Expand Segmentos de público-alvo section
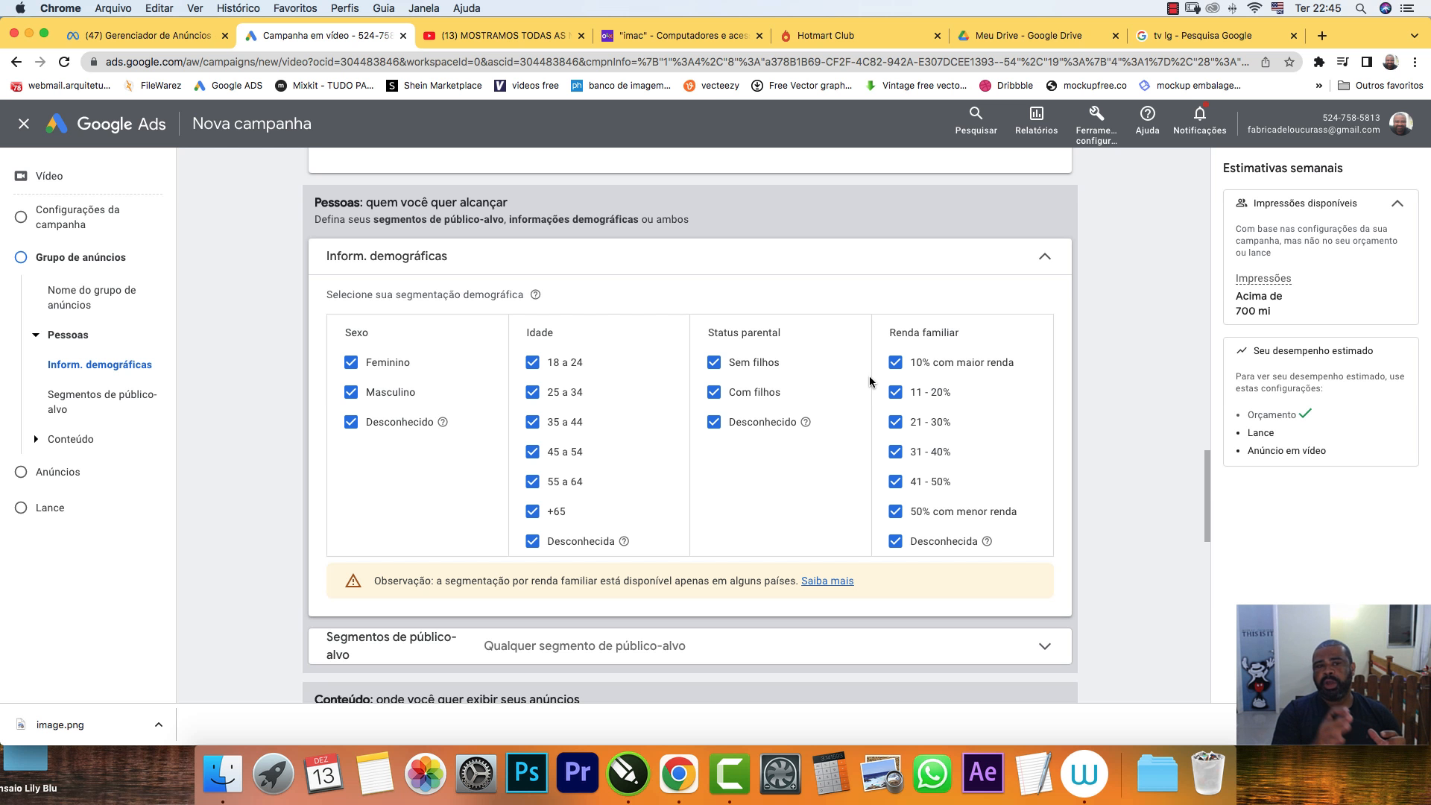Viewport: 1431px width, 805px height. click(1044, 646)
